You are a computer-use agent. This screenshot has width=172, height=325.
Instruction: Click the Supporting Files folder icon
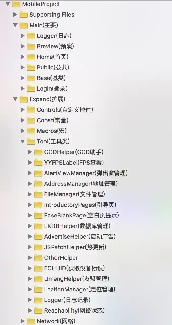[x=24, y=15]
